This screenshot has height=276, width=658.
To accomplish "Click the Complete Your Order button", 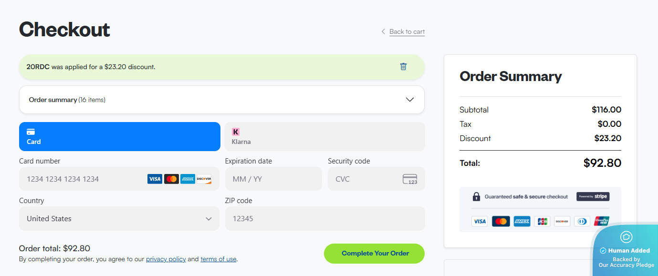I will [374, 254].
